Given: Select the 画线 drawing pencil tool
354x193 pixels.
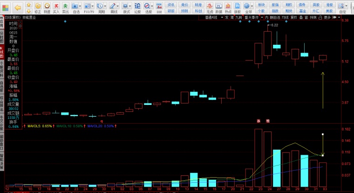Looking at the screenshot, I should [112, 6].
